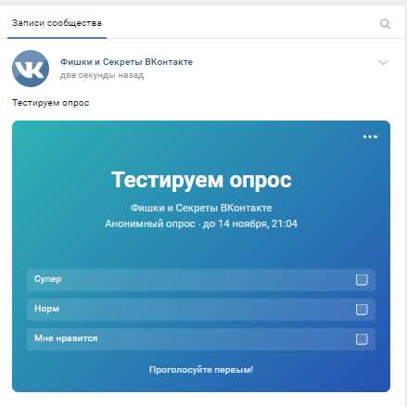Image resolution: width=407 pixels, height=407 pixels.
Task: Open the community name link inside the poll card
Action: click(x=201, y=208)
